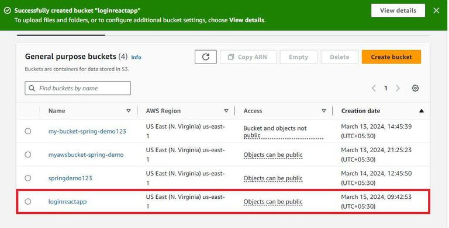Click View details button
The height and width of the screenshot is (228, 449).
398,10
